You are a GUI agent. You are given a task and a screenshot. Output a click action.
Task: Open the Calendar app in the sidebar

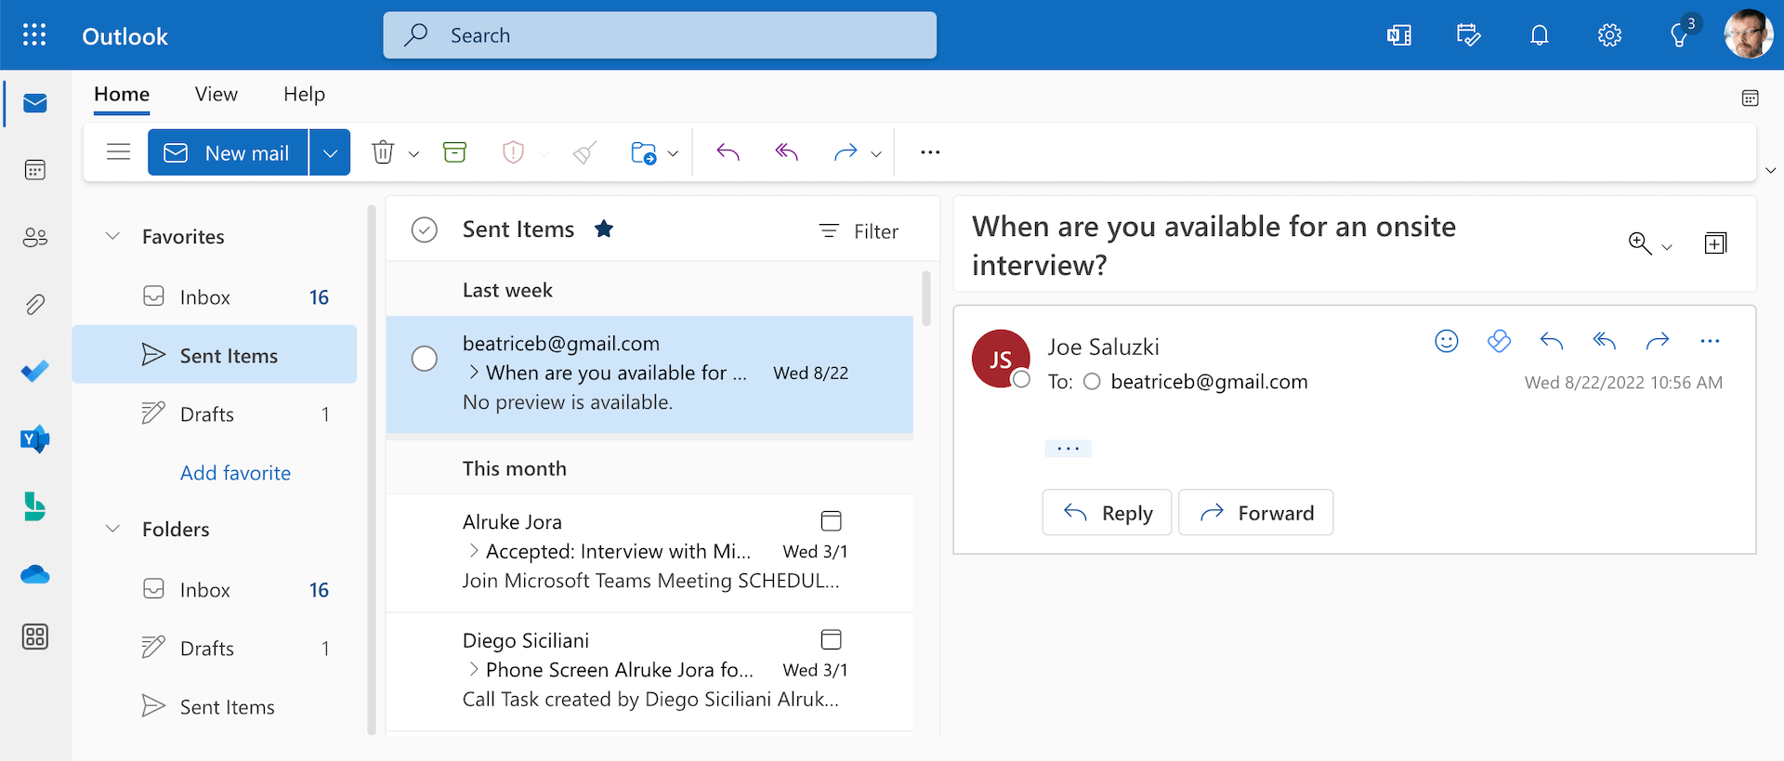point(35,170)
